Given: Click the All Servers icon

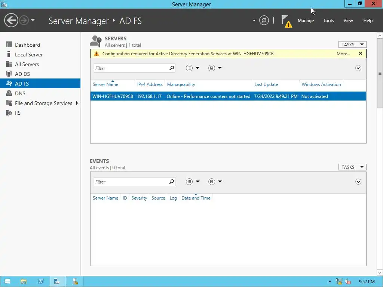Looking at the screenshot, I should [9, 64].
